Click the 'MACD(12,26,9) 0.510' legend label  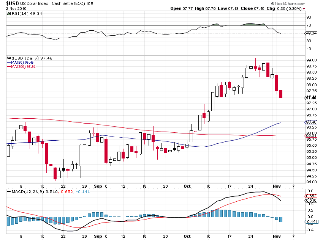[x=35, y=192]
